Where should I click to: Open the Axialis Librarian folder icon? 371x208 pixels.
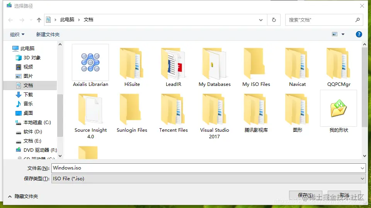90,62
